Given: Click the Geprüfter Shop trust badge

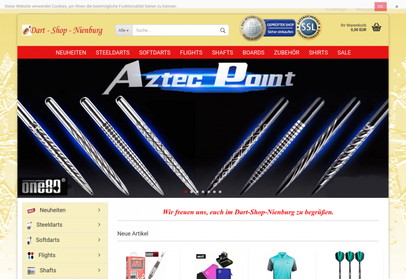Looking at the screenshot, I should click(267, 27).
